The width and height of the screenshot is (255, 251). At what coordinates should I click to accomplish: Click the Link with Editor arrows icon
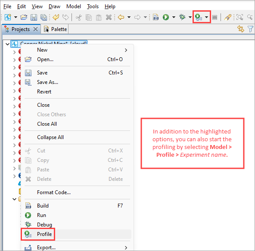[x=241, y=29]
